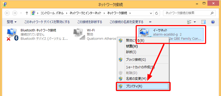Screen dimensions: 221x96
Task: Click 接続されていません status text
Action: [33, 34]
